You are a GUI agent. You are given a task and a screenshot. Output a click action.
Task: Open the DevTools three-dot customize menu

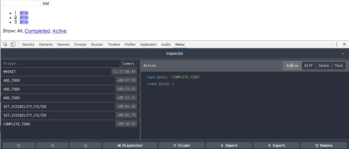coord(337,45)
